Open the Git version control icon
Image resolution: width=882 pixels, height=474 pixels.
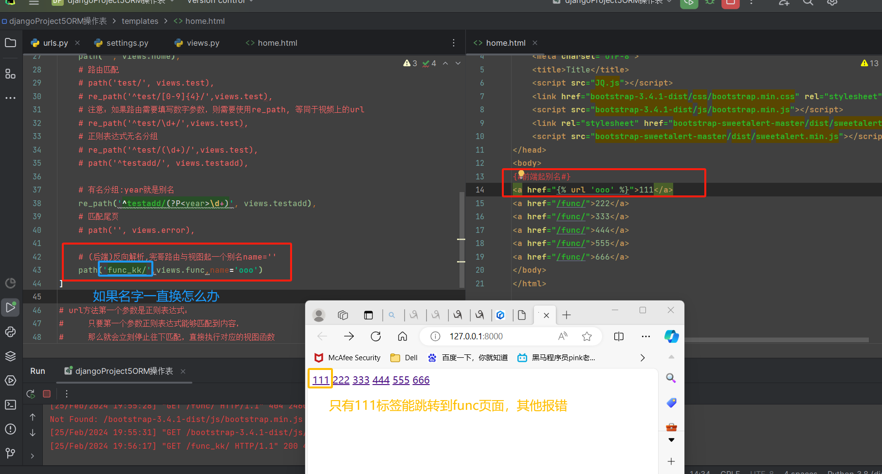pyautogui.click(x=10, y=453)
